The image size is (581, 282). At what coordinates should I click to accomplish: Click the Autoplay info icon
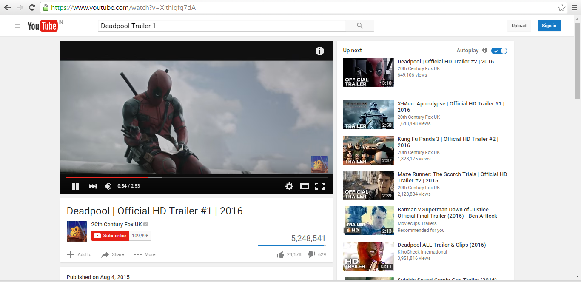click(485, 50)
